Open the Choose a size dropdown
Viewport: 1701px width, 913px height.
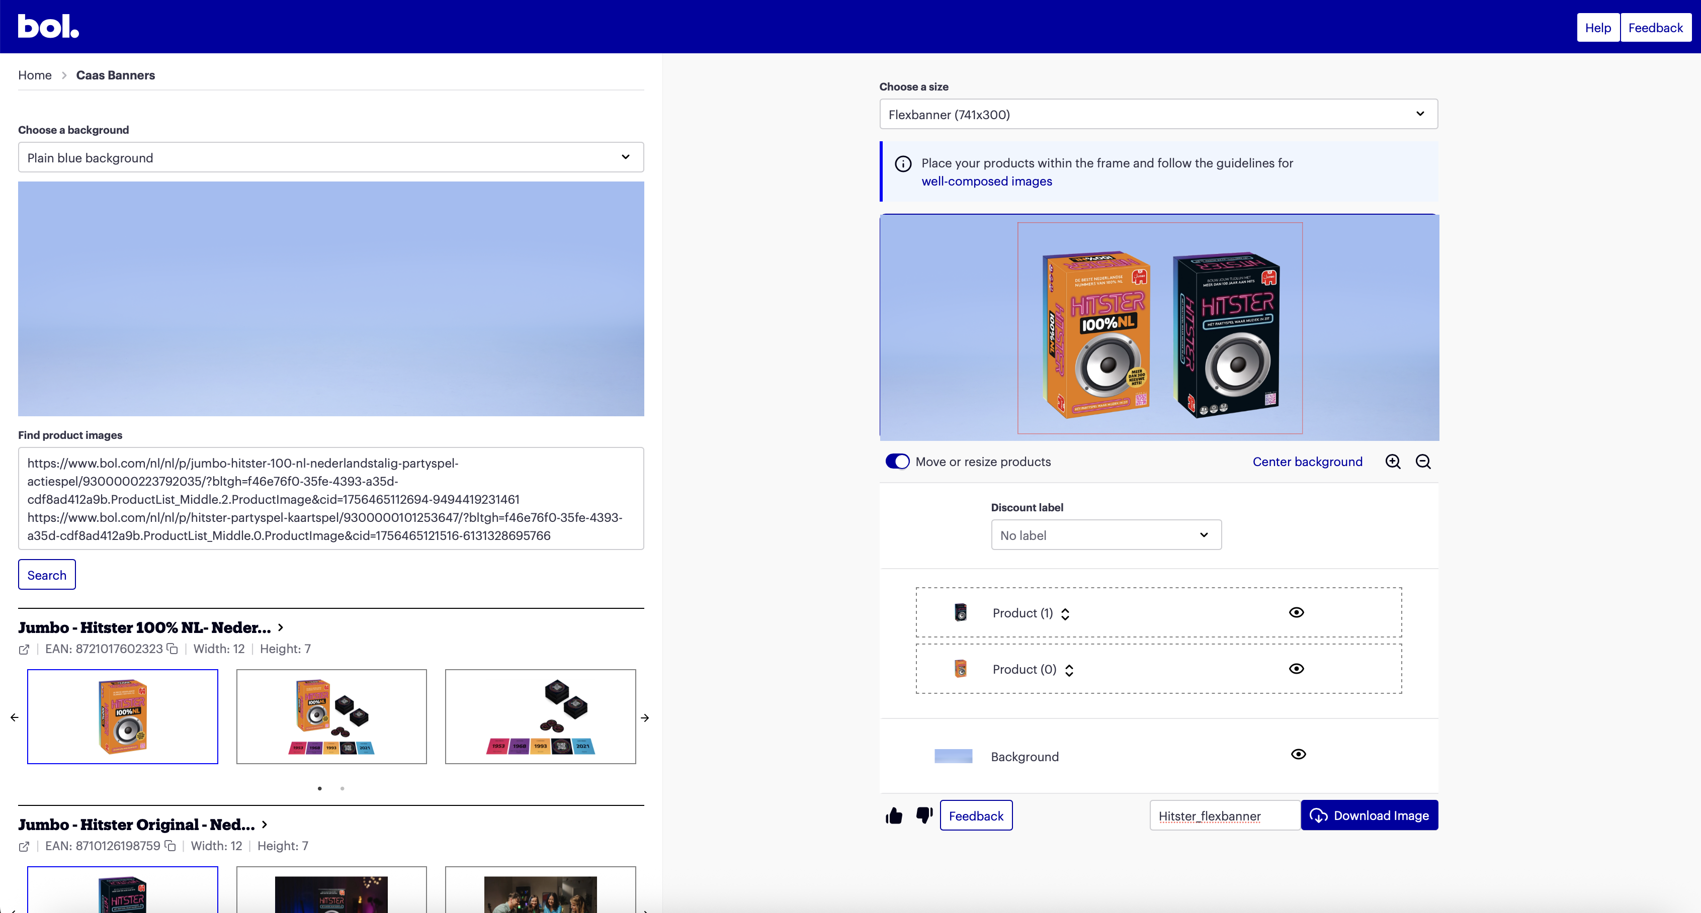click(1158, 114)
